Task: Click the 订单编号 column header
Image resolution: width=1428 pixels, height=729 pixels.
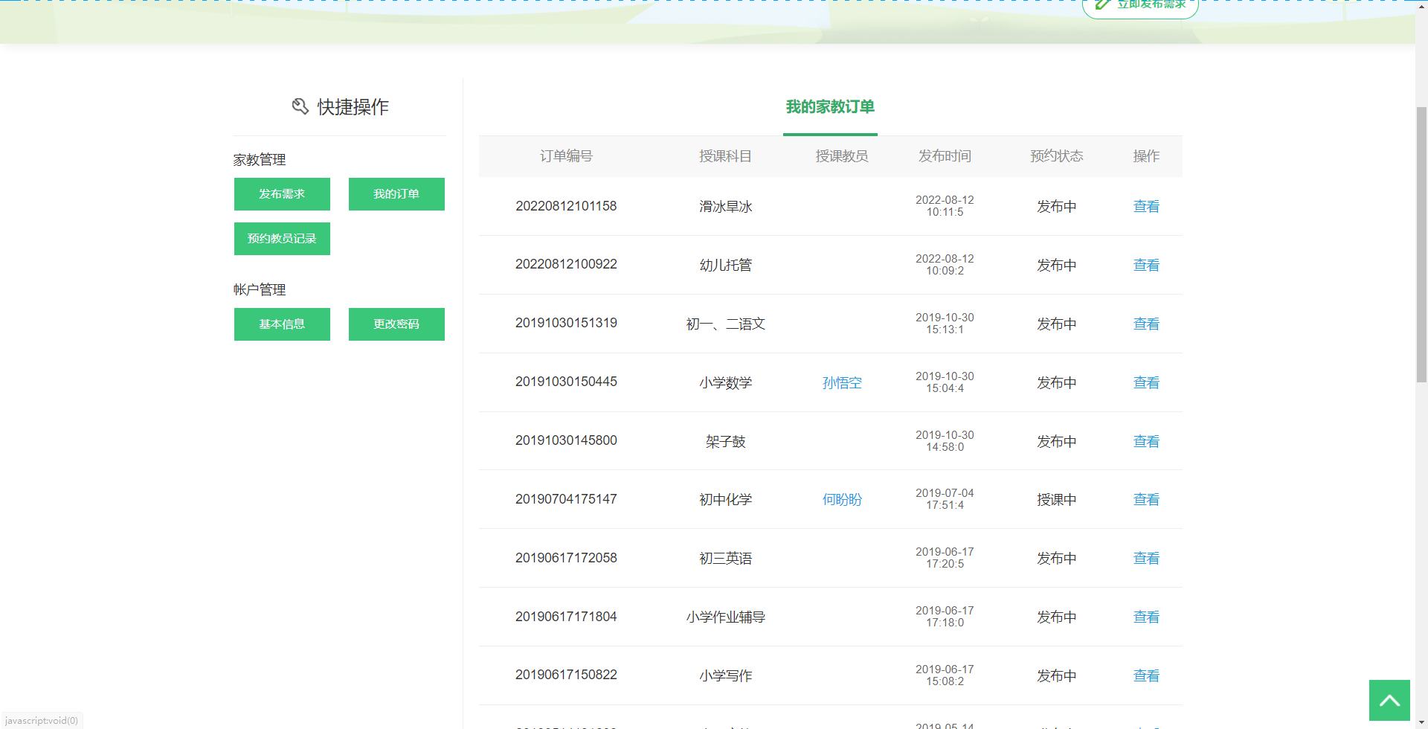Action: click(566, 156)
